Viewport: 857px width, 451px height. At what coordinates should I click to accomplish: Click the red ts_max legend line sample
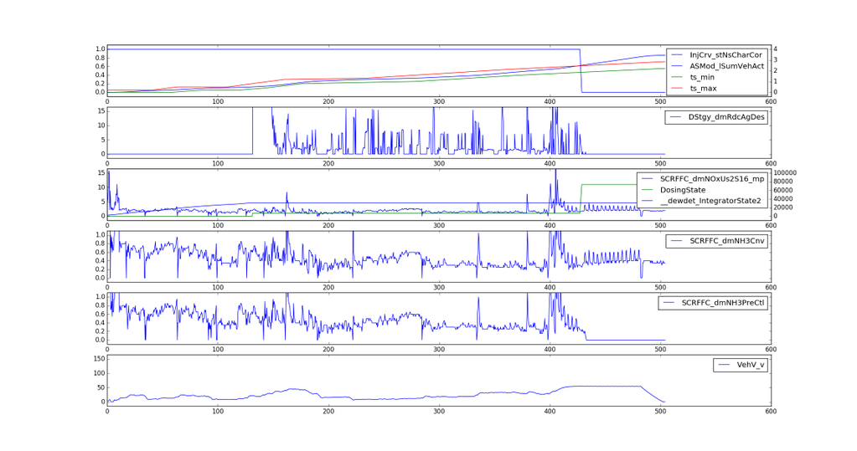[x=677, y=88]
